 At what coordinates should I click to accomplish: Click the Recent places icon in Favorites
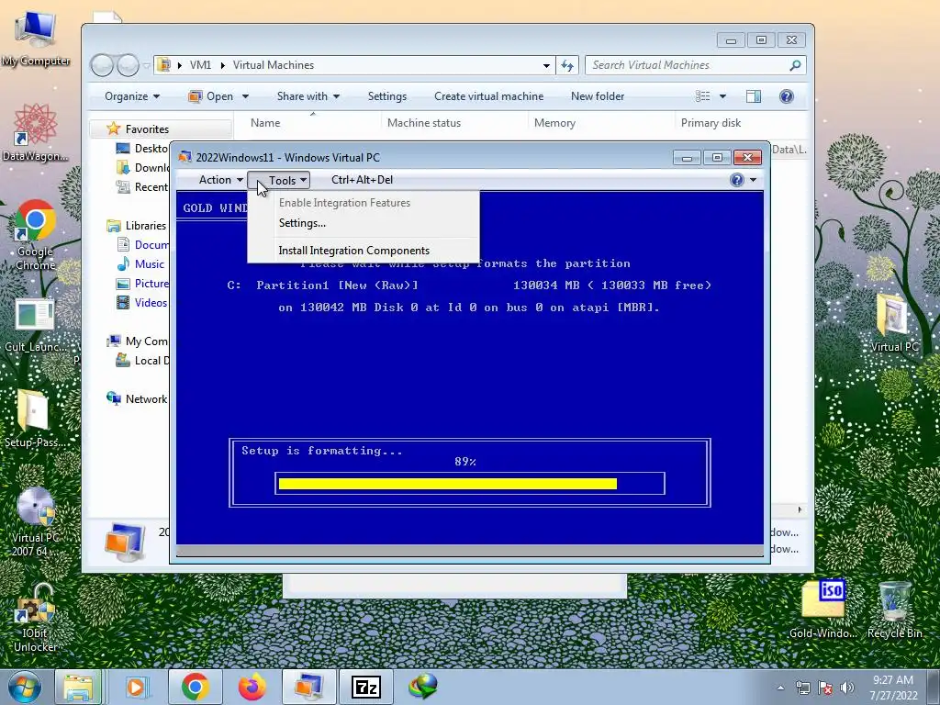click(x=123, y=187)
